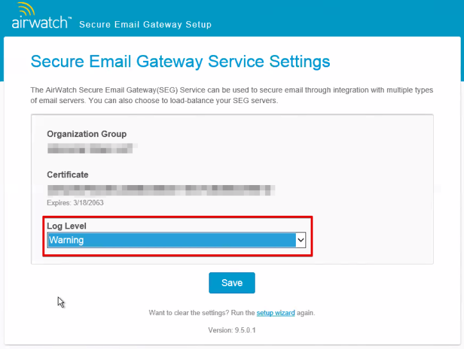
Task: Click the SEG Service description paragraph
Action: [232, 90]
